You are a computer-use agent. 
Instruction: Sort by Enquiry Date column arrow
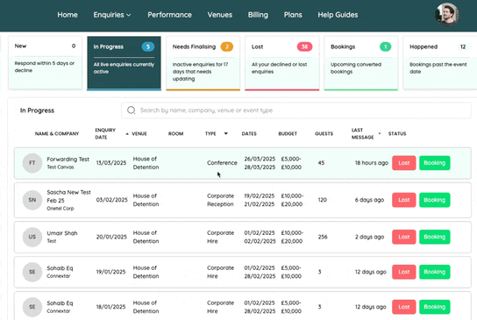tap(127, 133)
